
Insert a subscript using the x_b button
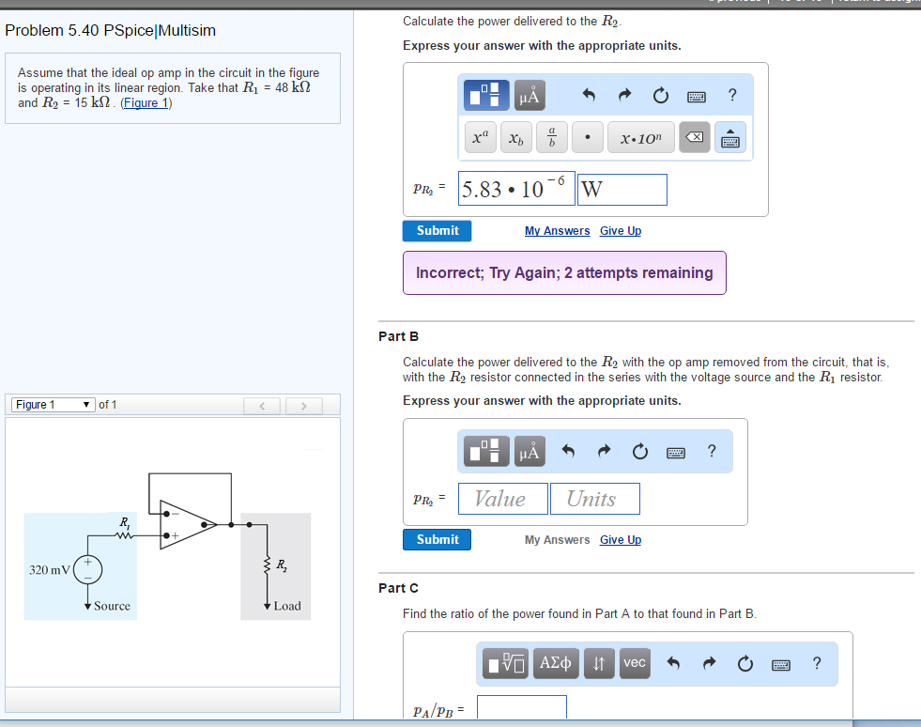(515, 139)
